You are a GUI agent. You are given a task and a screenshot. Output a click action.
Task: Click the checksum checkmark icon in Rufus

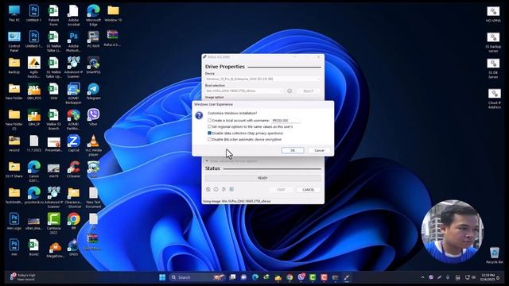coord(289,91)
